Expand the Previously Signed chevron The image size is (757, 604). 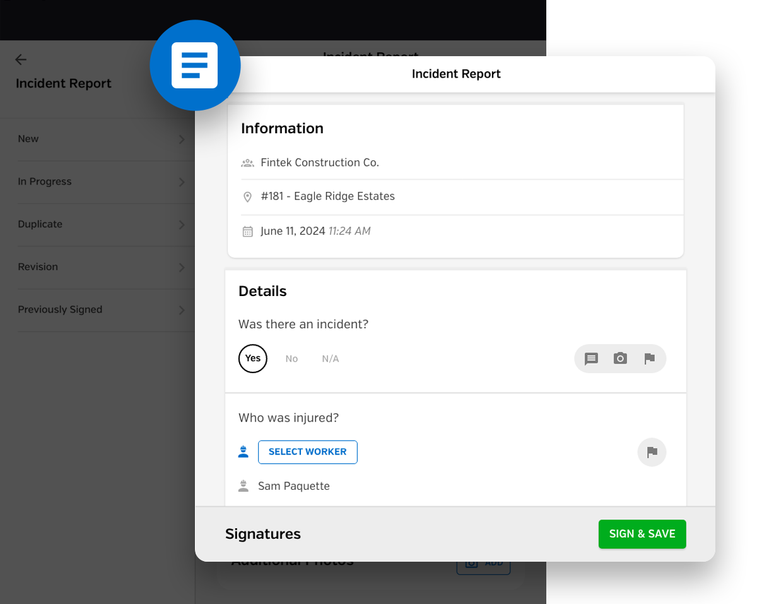182,310
